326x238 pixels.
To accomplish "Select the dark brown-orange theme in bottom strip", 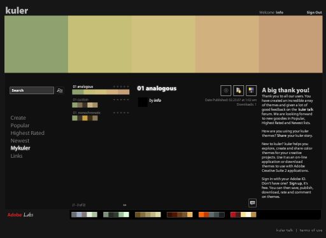I will 180,214.
